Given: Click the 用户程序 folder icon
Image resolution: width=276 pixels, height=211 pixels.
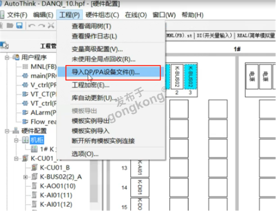Looking at the screenshot, I should point(16,57).
